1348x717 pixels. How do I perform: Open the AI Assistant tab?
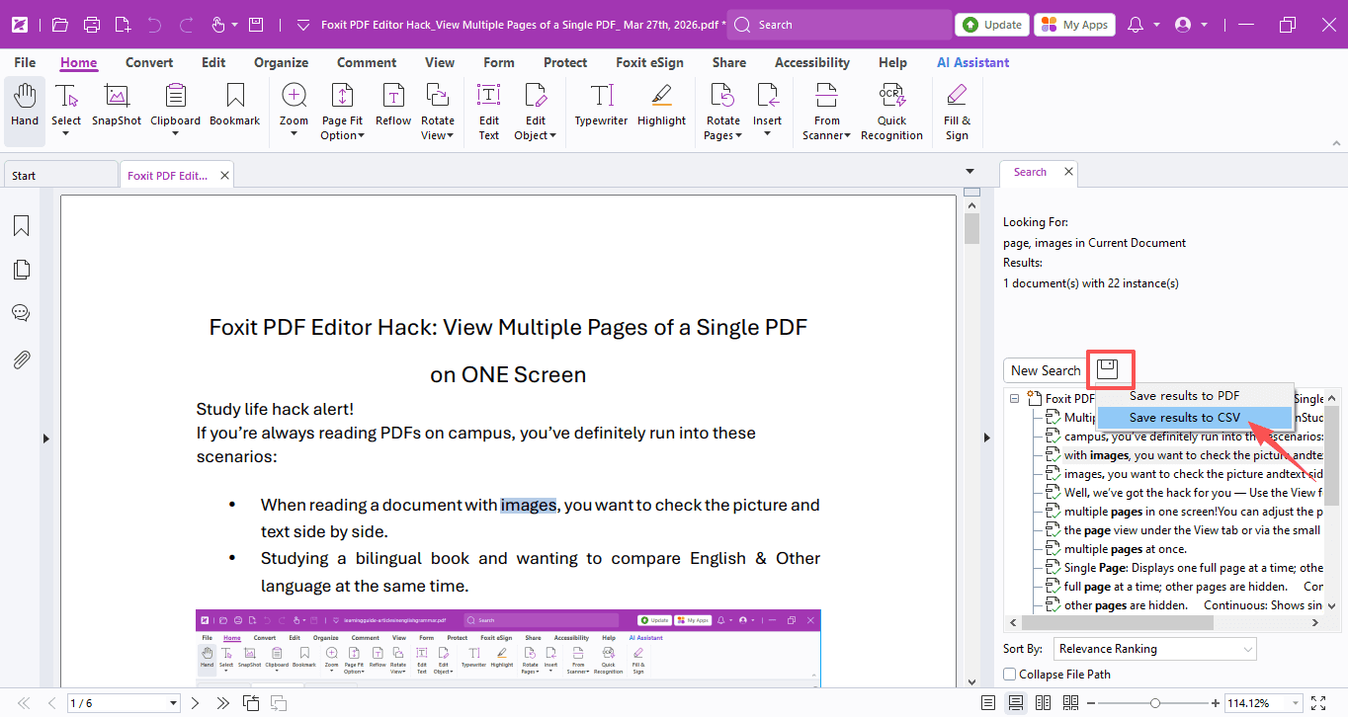972,62
